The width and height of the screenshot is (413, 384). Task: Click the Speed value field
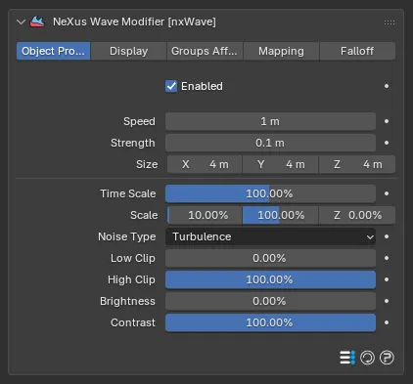click(x=270, y=121)
